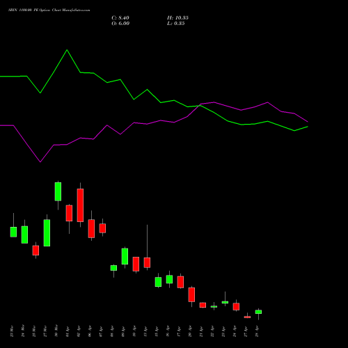This screenshot has height=348, width=348.
Task: Click the "23 Mar" date axis label
Action: point(12,331)
